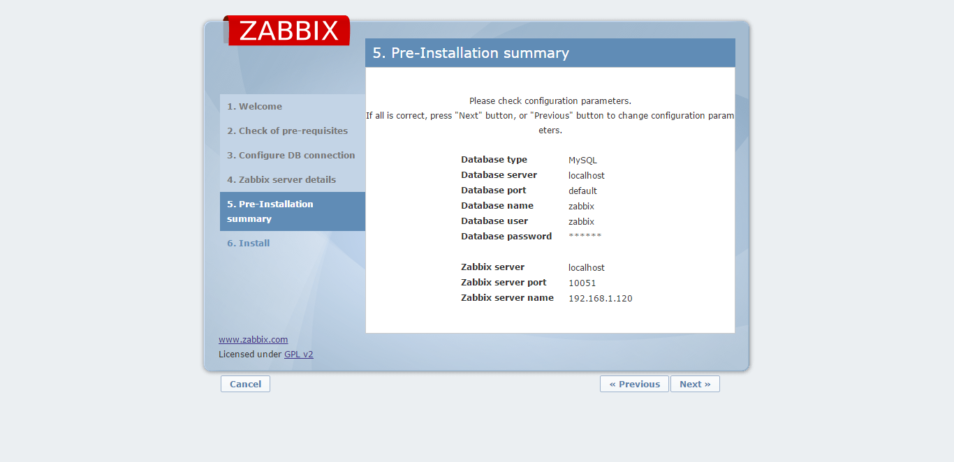Click the 'Database user' label
This screenshot has width=954, height=462.
[494, 221]
